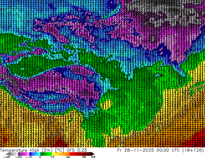
Task: Click the left arrow end of the legend
Action: point(7,154)
